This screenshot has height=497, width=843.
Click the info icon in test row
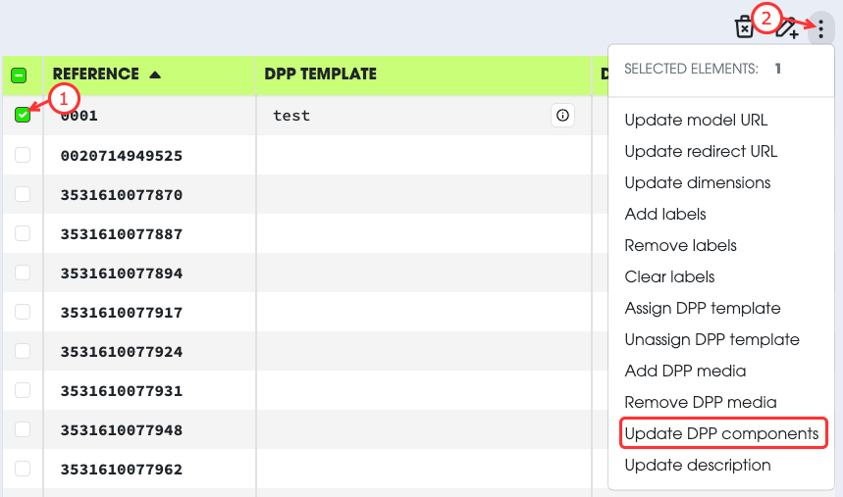point(562,116)
